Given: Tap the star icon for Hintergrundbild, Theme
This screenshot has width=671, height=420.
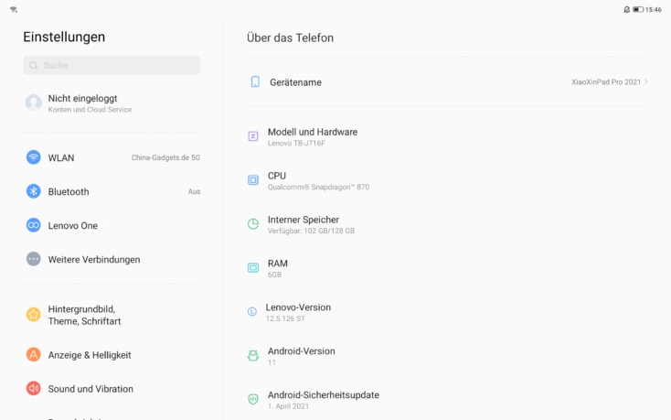Looking at the screenshot, I should [x=34, y=315].
